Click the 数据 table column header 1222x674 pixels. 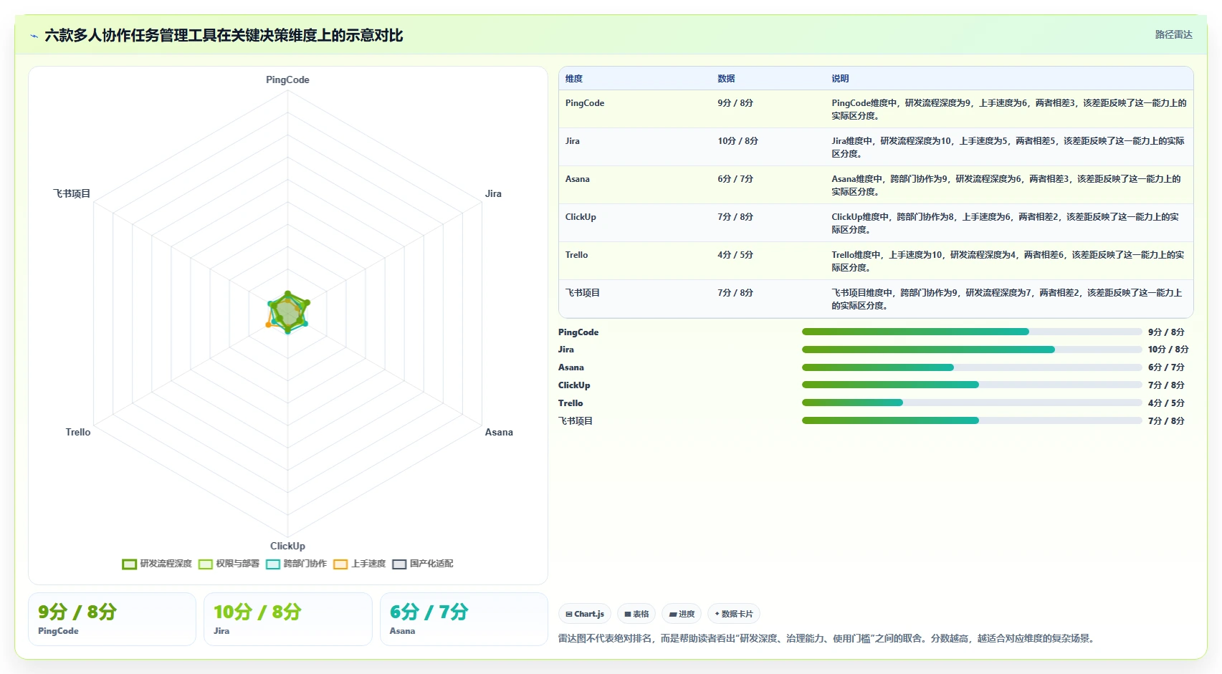click(726, 79)
